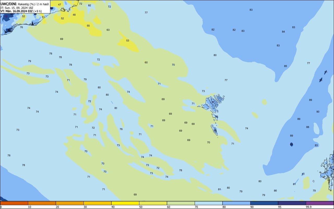The image size is (334, 209).
Task: Click the purple legend segment above 99.9
Action: click(320, 203)
